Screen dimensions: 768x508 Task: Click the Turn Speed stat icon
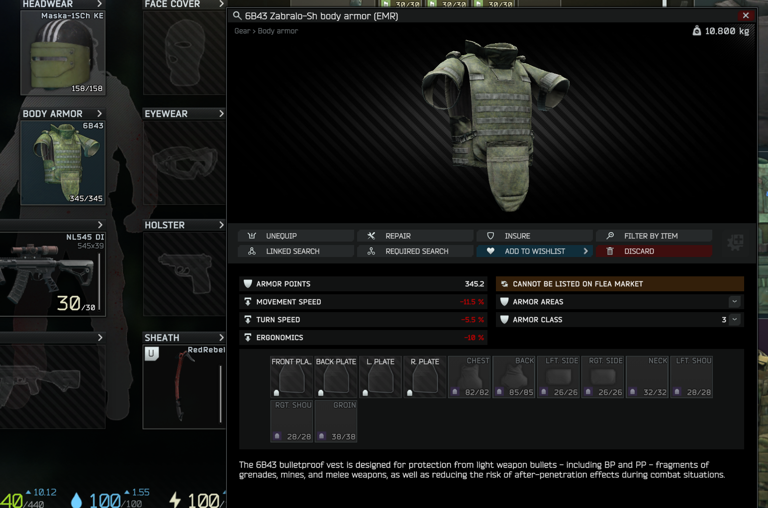248,320
